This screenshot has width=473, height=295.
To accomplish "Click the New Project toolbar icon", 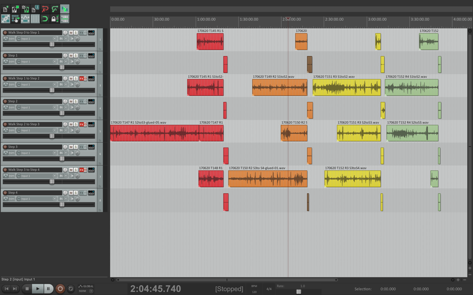I will (5, 9).
